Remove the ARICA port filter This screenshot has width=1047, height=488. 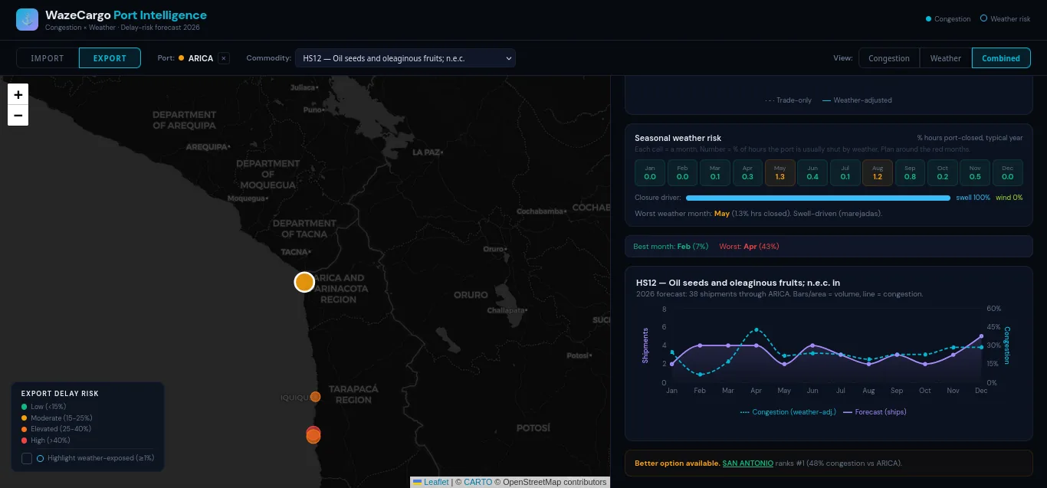coord(224,58)
